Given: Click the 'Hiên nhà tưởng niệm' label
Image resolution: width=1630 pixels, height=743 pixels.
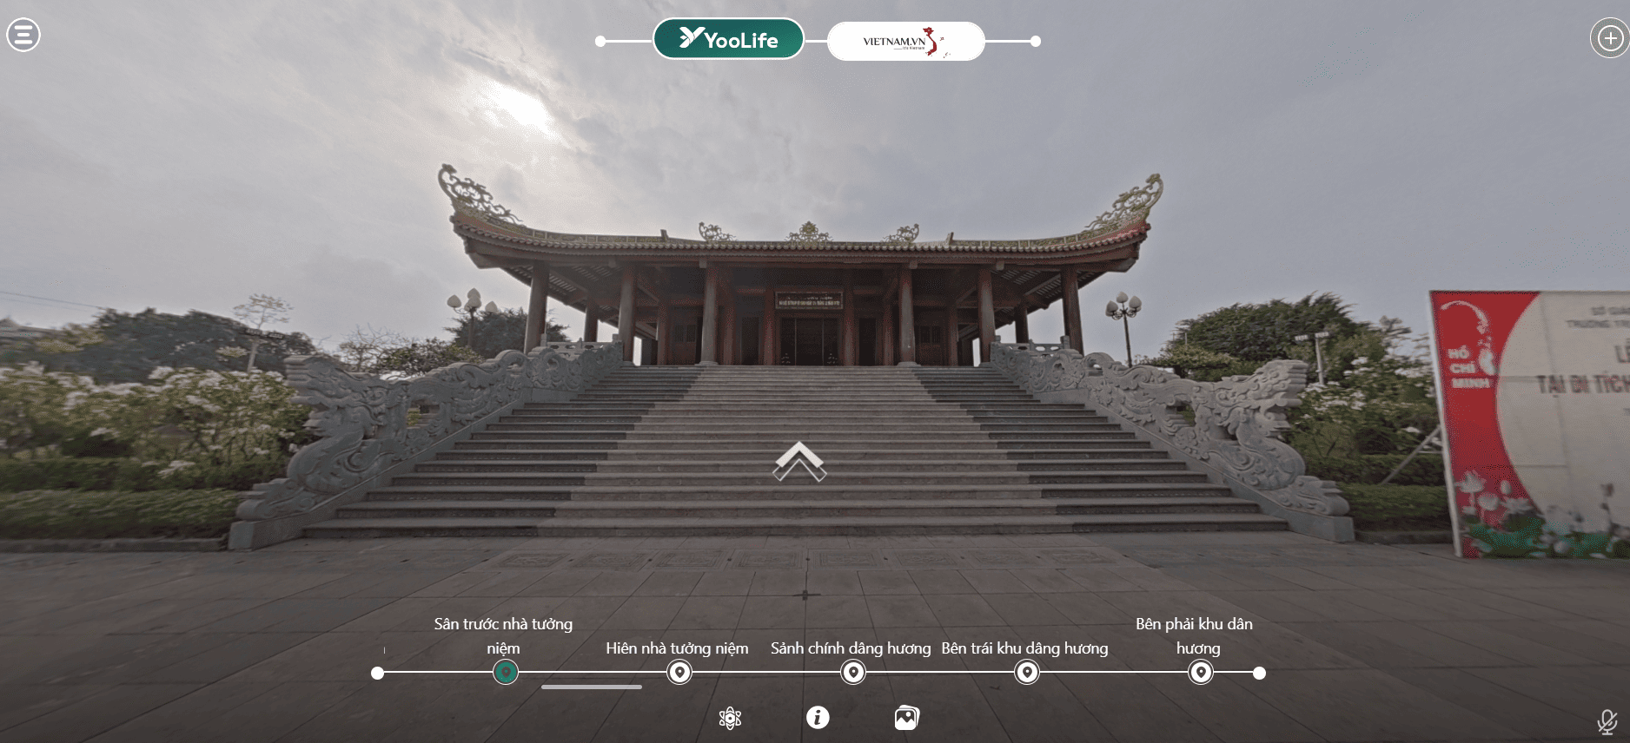Looking at the screenshot, I should [x=677, y=648].
